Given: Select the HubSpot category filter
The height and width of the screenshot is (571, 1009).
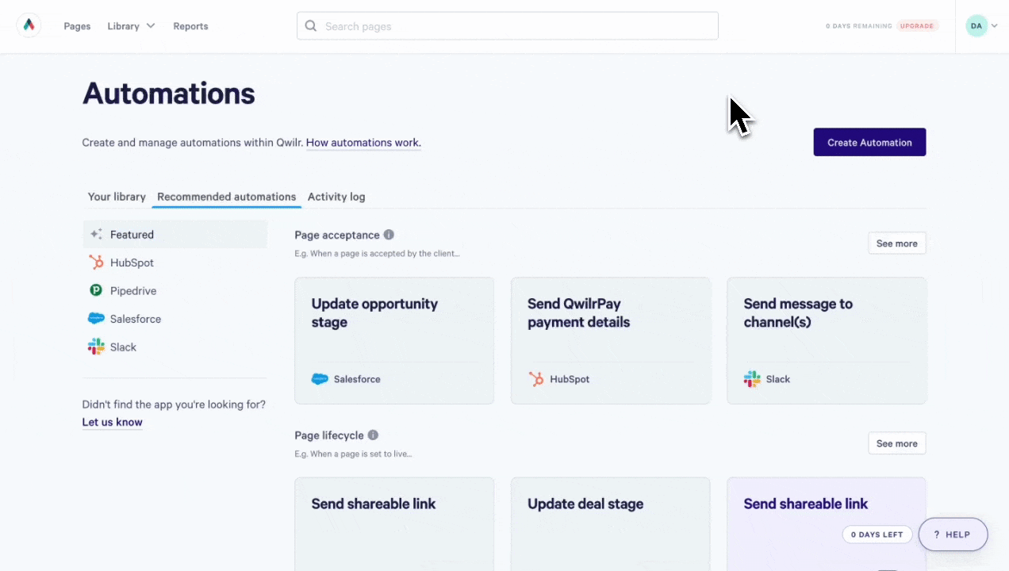Looking at the screenshot, I should 132,263.
